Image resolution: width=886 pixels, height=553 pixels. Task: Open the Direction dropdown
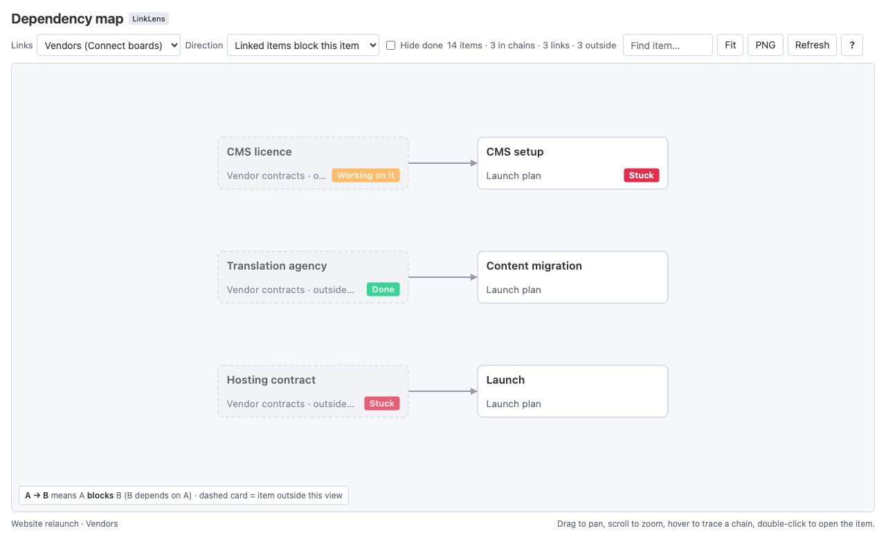point(303,45)
